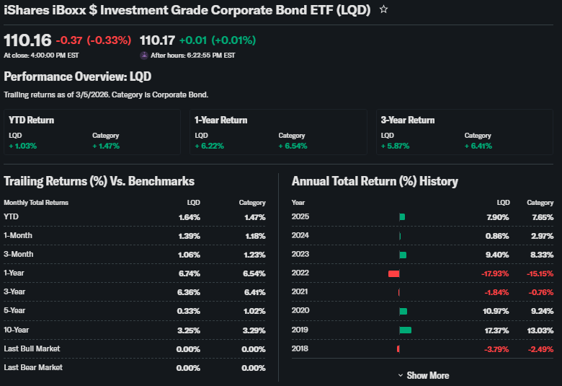Click the iShares iBoxx ETF title heading
Viewport: 562px width, 386px height.
tap(187, 10)
